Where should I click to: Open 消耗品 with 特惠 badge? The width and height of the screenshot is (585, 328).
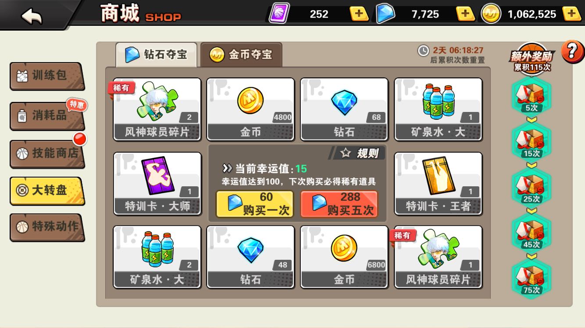pos(46,116)
